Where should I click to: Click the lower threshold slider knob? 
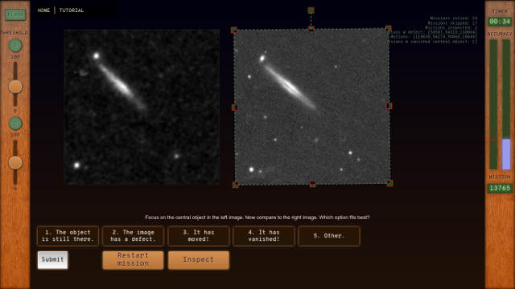pyautogui.click(x=15, y=163)
